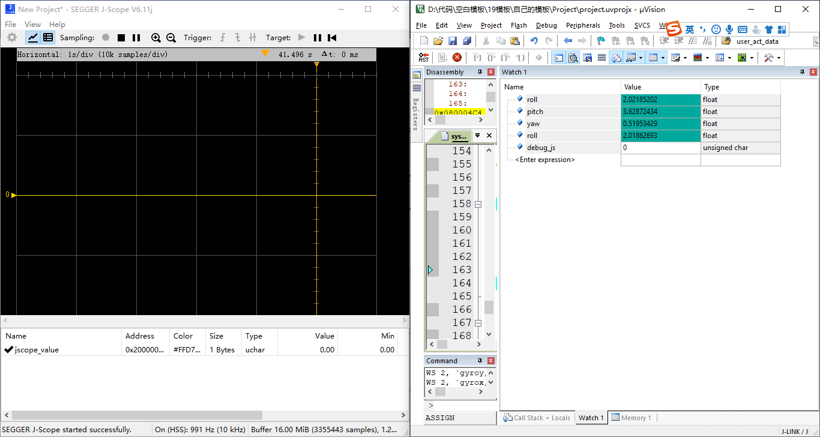Open file icon in µVision toolbar
820x437 pixels.
point(438,41)
